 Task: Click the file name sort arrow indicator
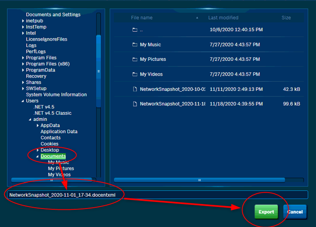click(197, 18)
